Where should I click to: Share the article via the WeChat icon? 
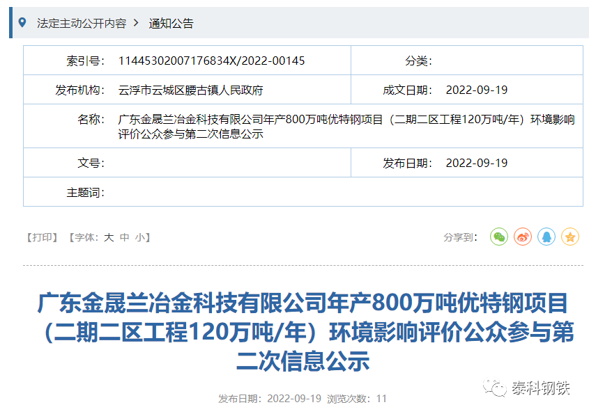[498, 237]
